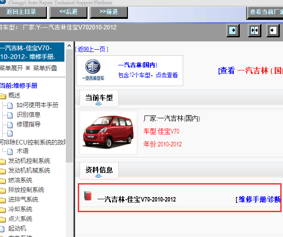Expand the 冷却系统 folder
Screen dimensions: 283x237
click(20, 209)
